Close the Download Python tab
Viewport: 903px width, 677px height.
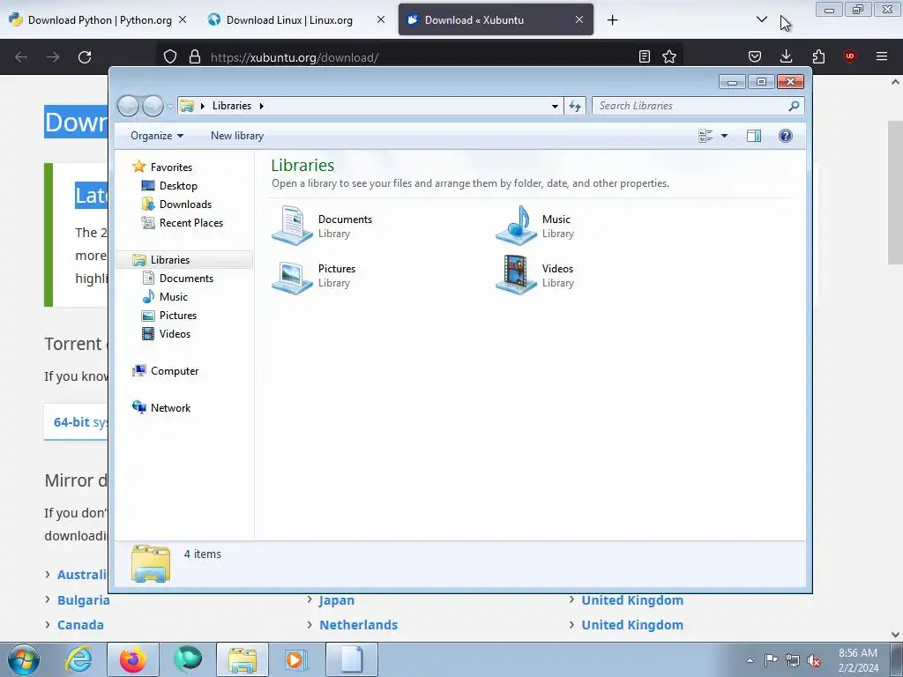[x=183, y=20]
